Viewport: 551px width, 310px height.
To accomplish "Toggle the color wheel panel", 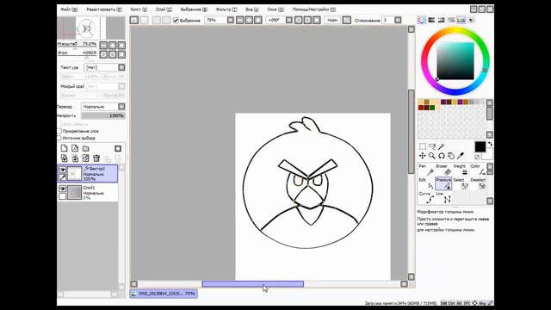I will 421,20.
